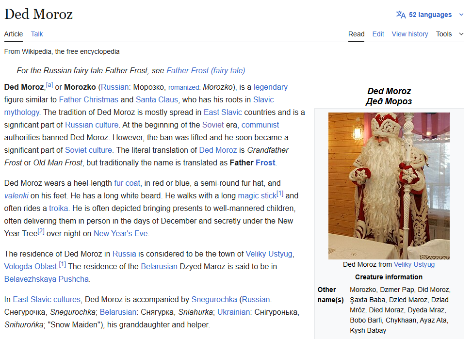Click the 'Creature information' infobox heading
Image resolution: width=472 pixels, height=339 pixels.
(x=389, y=277)
